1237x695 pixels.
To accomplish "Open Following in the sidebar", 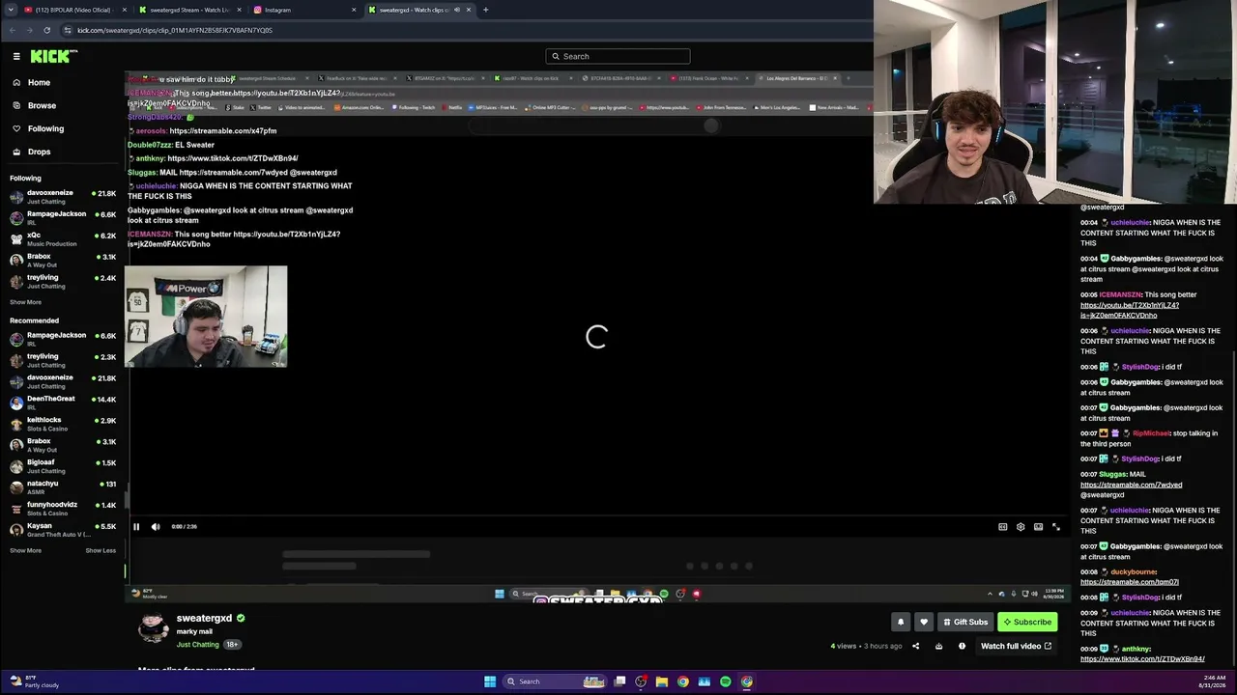I will (45, 128).
